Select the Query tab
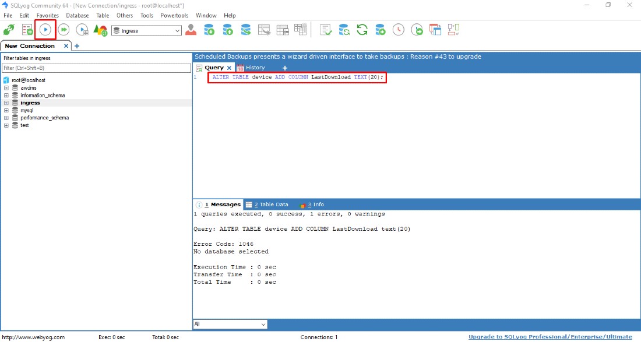Viewport: 641px width, 342px height. (214, 68)
